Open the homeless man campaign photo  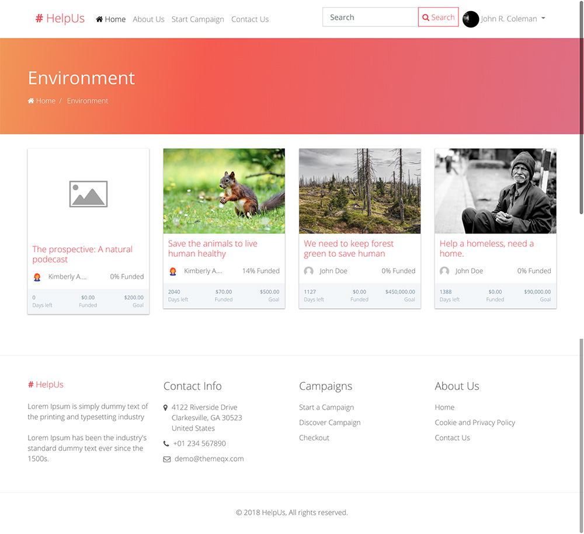(495, 191)
